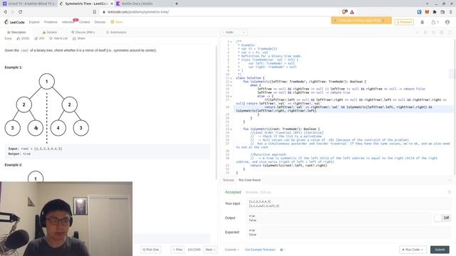Viewport: 456px width, 256px height.
Task: Click the blue extension icon in the toolbar
Action: click(420, 12)
